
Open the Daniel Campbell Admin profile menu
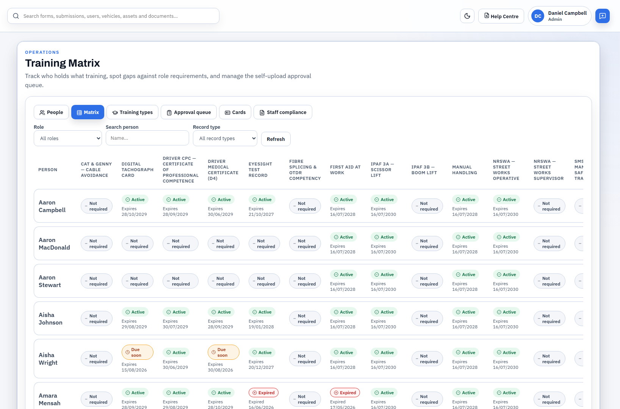pos(559,16)
